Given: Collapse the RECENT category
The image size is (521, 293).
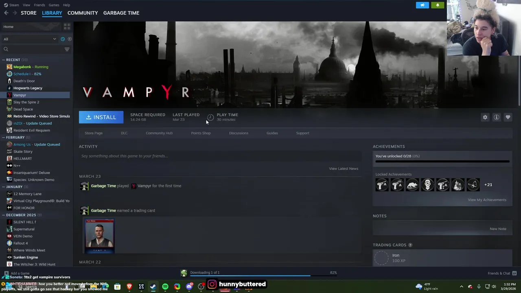Looking at the screenshot, I should [4, 60].
